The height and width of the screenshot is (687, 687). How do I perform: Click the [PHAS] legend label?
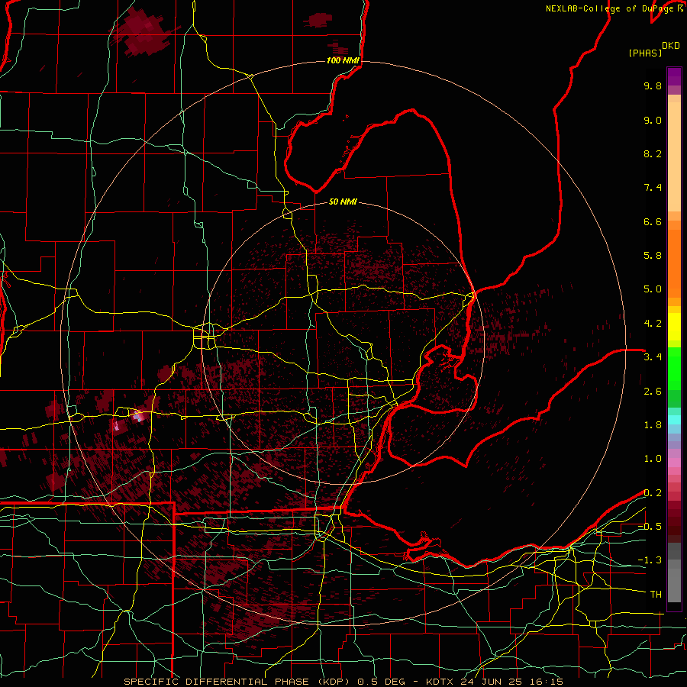point(645,53)
